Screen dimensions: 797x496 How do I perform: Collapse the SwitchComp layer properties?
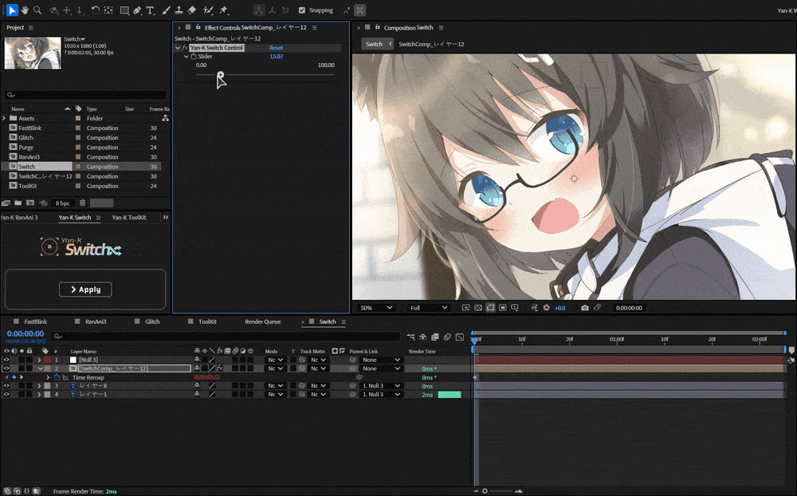pyautogui.click(x=40, y=368)
